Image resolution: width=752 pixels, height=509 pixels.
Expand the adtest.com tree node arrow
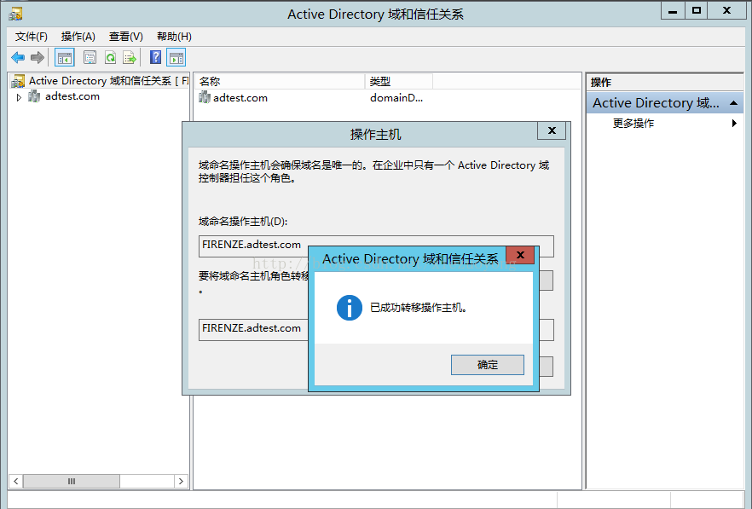tap(19, 97)
